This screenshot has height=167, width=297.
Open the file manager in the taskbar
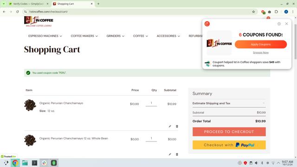(x=25, y=163)
